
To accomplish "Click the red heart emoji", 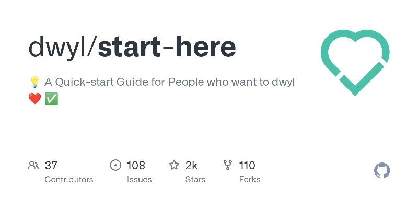I will [35, 99].
